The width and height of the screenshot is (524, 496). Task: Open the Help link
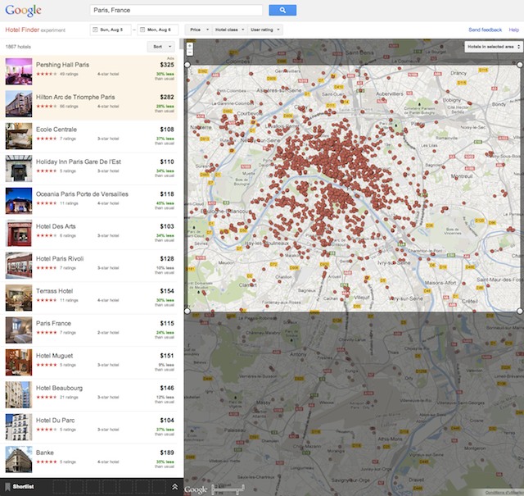tap(513, 30)
